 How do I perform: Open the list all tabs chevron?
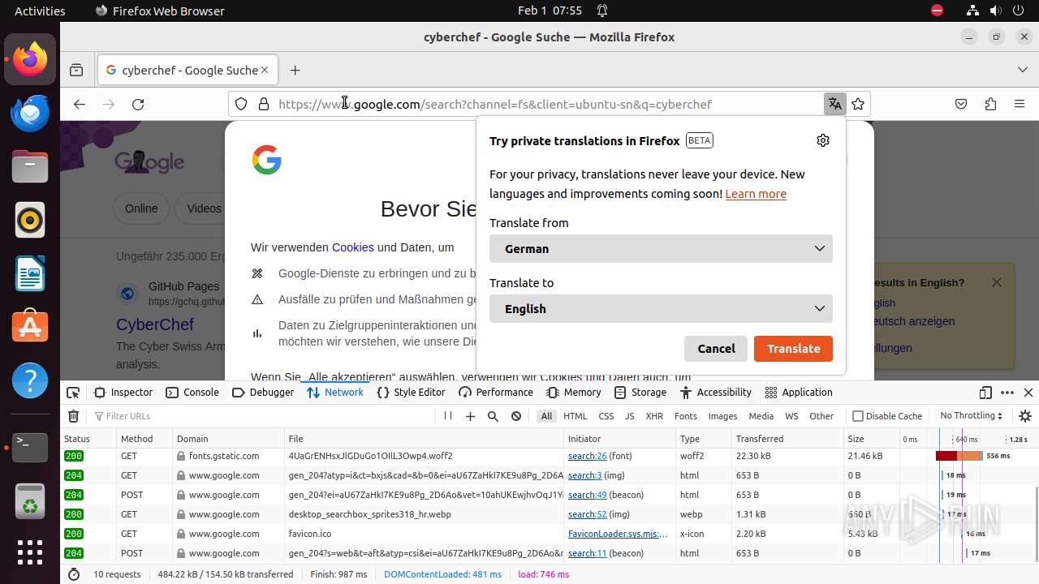click(x=1023, y=71)
